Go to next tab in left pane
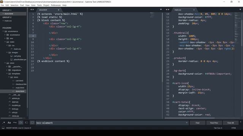Image resolution: width=243 pixels, height=136 pixels. (33, 9)
